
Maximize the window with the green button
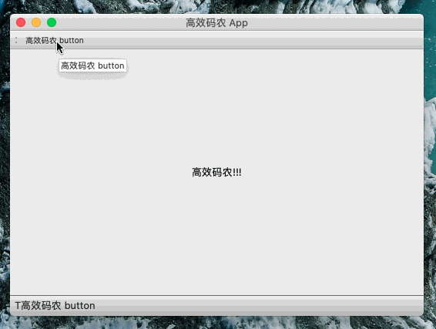[x=52, y=22]
